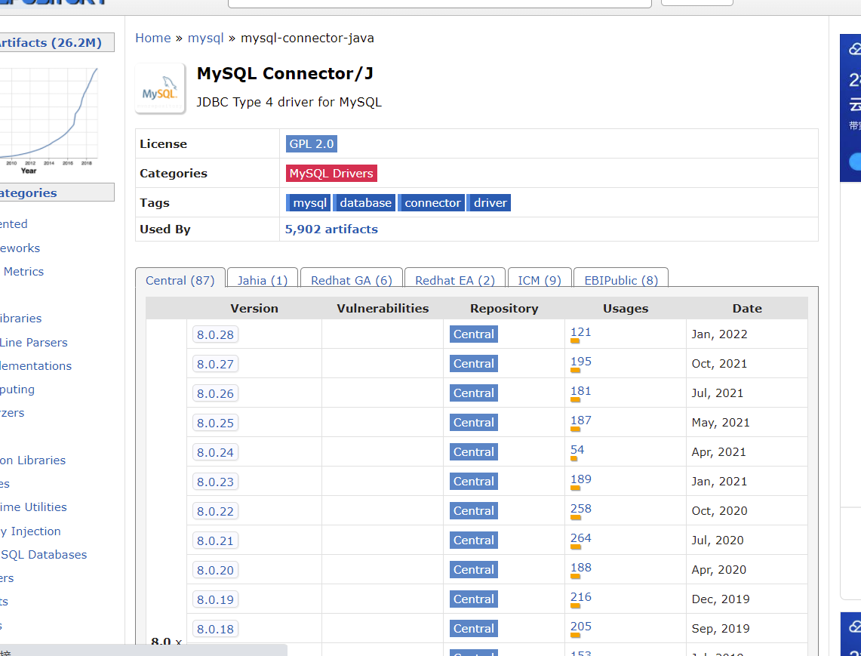861x656 pixels.
Task: Open the mysql breadcrumb link
Action: 205,38
